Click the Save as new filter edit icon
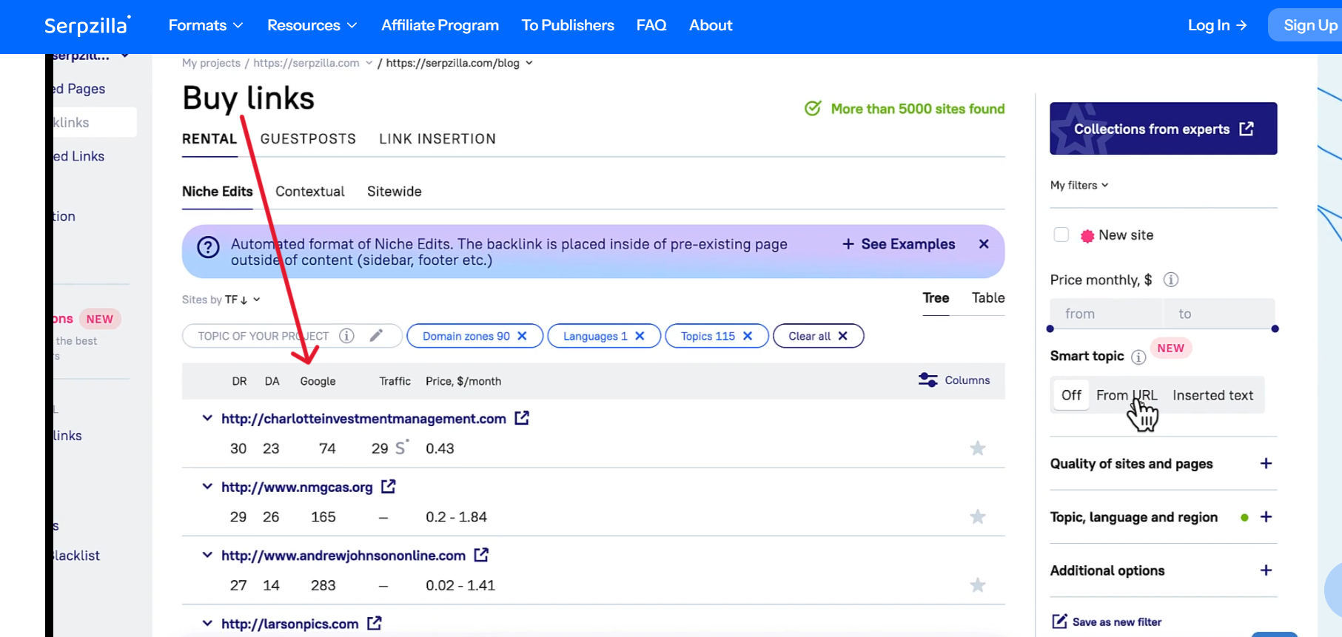This screenshot has width=1342, height=637. [1059, 621]
